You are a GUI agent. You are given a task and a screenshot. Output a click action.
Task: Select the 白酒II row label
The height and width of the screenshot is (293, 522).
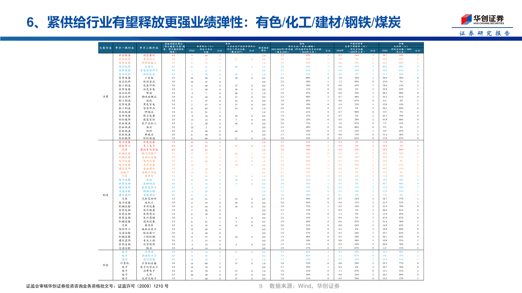(149, 66)
